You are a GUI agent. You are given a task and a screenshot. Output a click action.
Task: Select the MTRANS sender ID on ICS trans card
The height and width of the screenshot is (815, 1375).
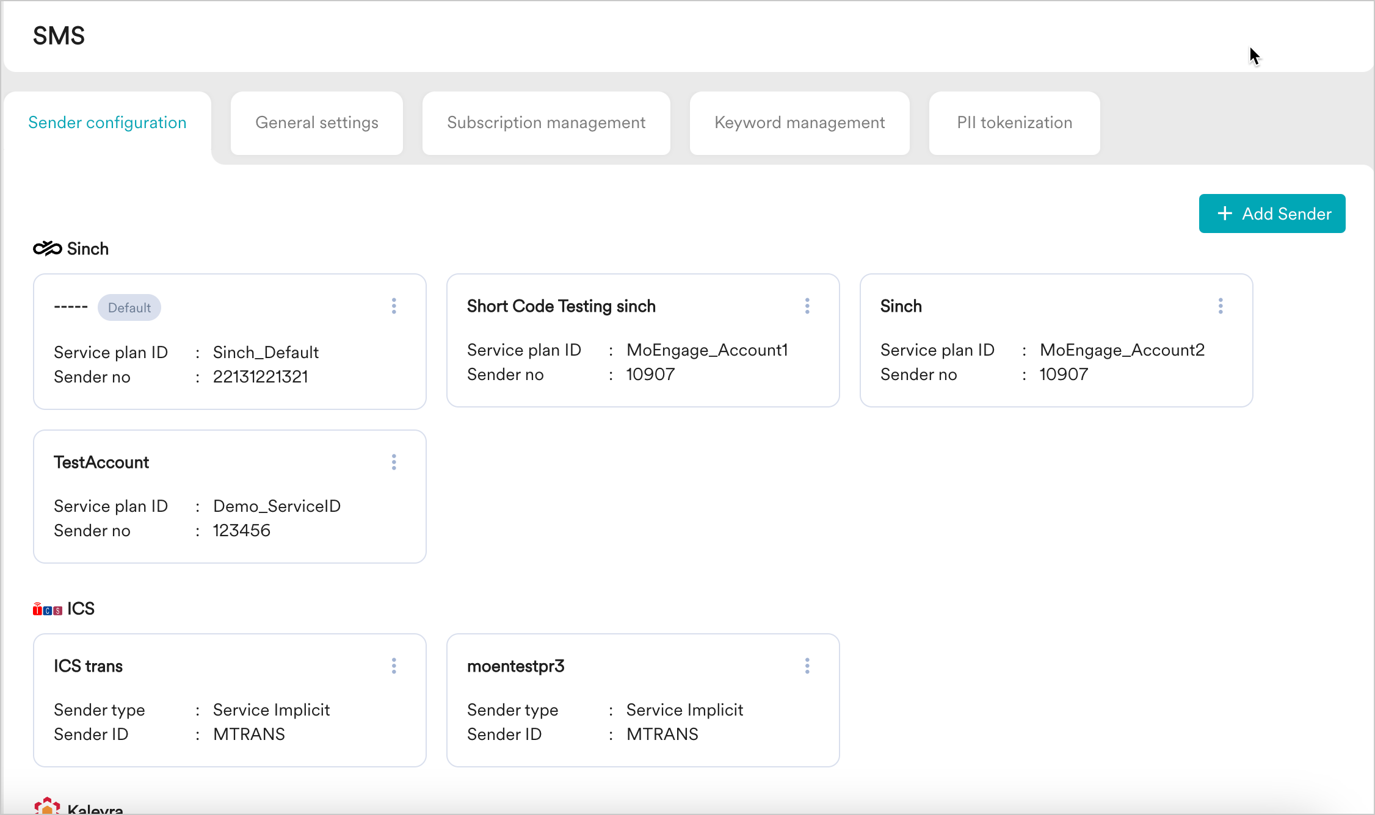tap(249, 734)
